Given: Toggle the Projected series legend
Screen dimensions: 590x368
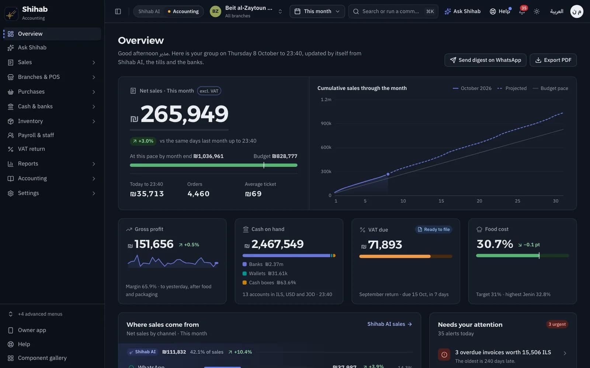Looking at the screenshot, I should coord(512,88).
